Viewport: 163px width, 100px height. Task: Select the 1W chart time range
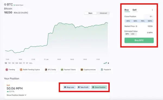9,63
